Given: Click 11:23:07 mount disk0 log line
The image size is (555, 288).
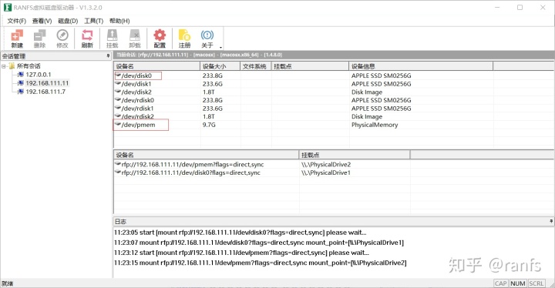Looking at the screenshot, I should click(259, 243).
